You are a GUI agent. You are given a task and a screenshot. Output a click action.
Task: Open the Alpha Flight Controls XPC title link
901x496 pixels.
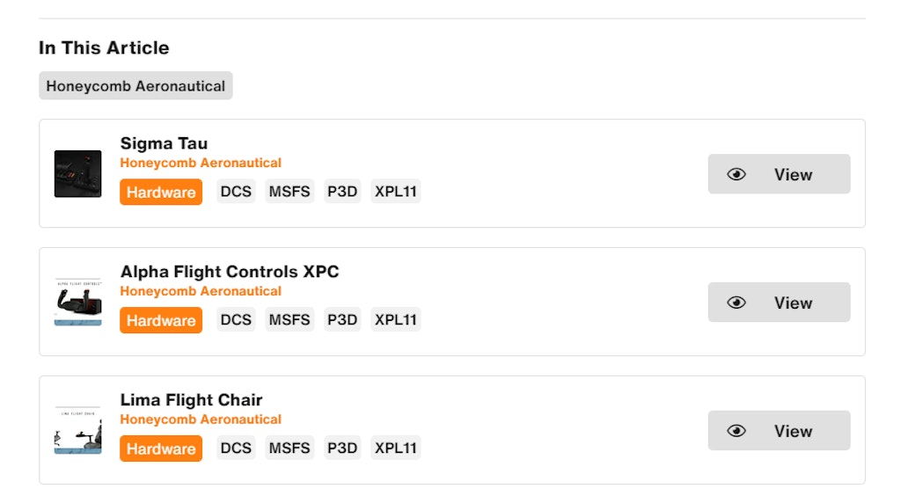point(230,272)
